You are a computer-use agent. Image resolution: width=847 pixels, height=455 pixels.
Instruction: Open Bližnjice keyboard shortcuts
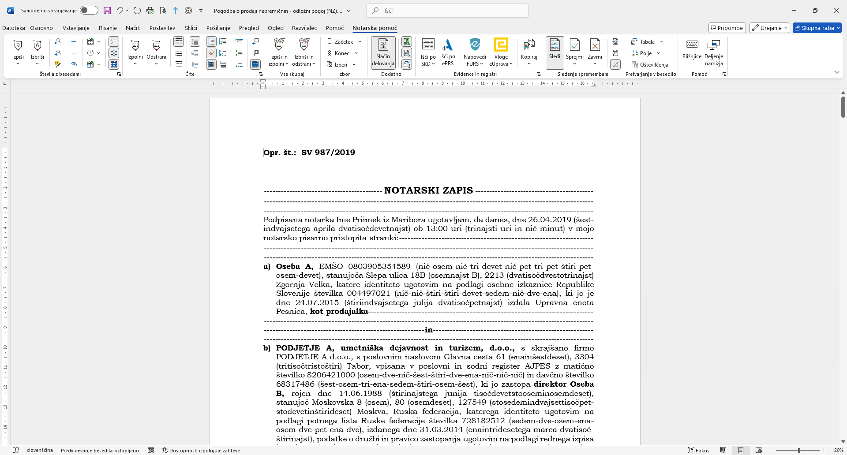click(x=691, y=45)
